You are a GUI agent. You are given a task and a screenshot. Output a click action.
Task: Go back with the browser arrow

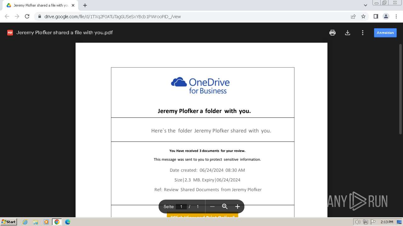(x=7, y=16)
